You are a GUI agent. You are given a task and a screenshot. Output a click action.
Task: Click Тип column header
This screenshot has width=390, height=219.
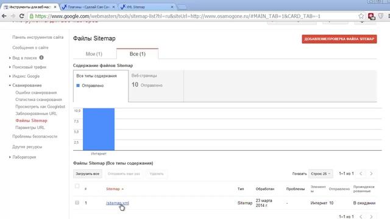click(x=241, y=189)
